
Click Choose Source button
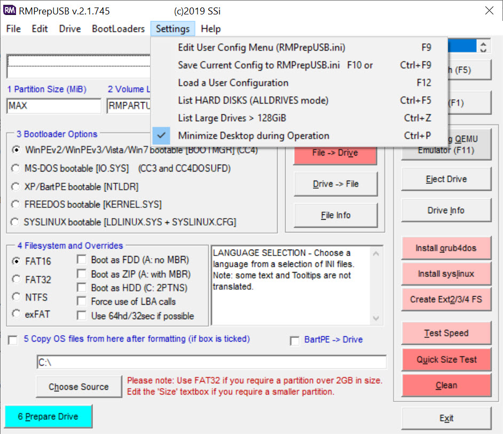point(79,387)
